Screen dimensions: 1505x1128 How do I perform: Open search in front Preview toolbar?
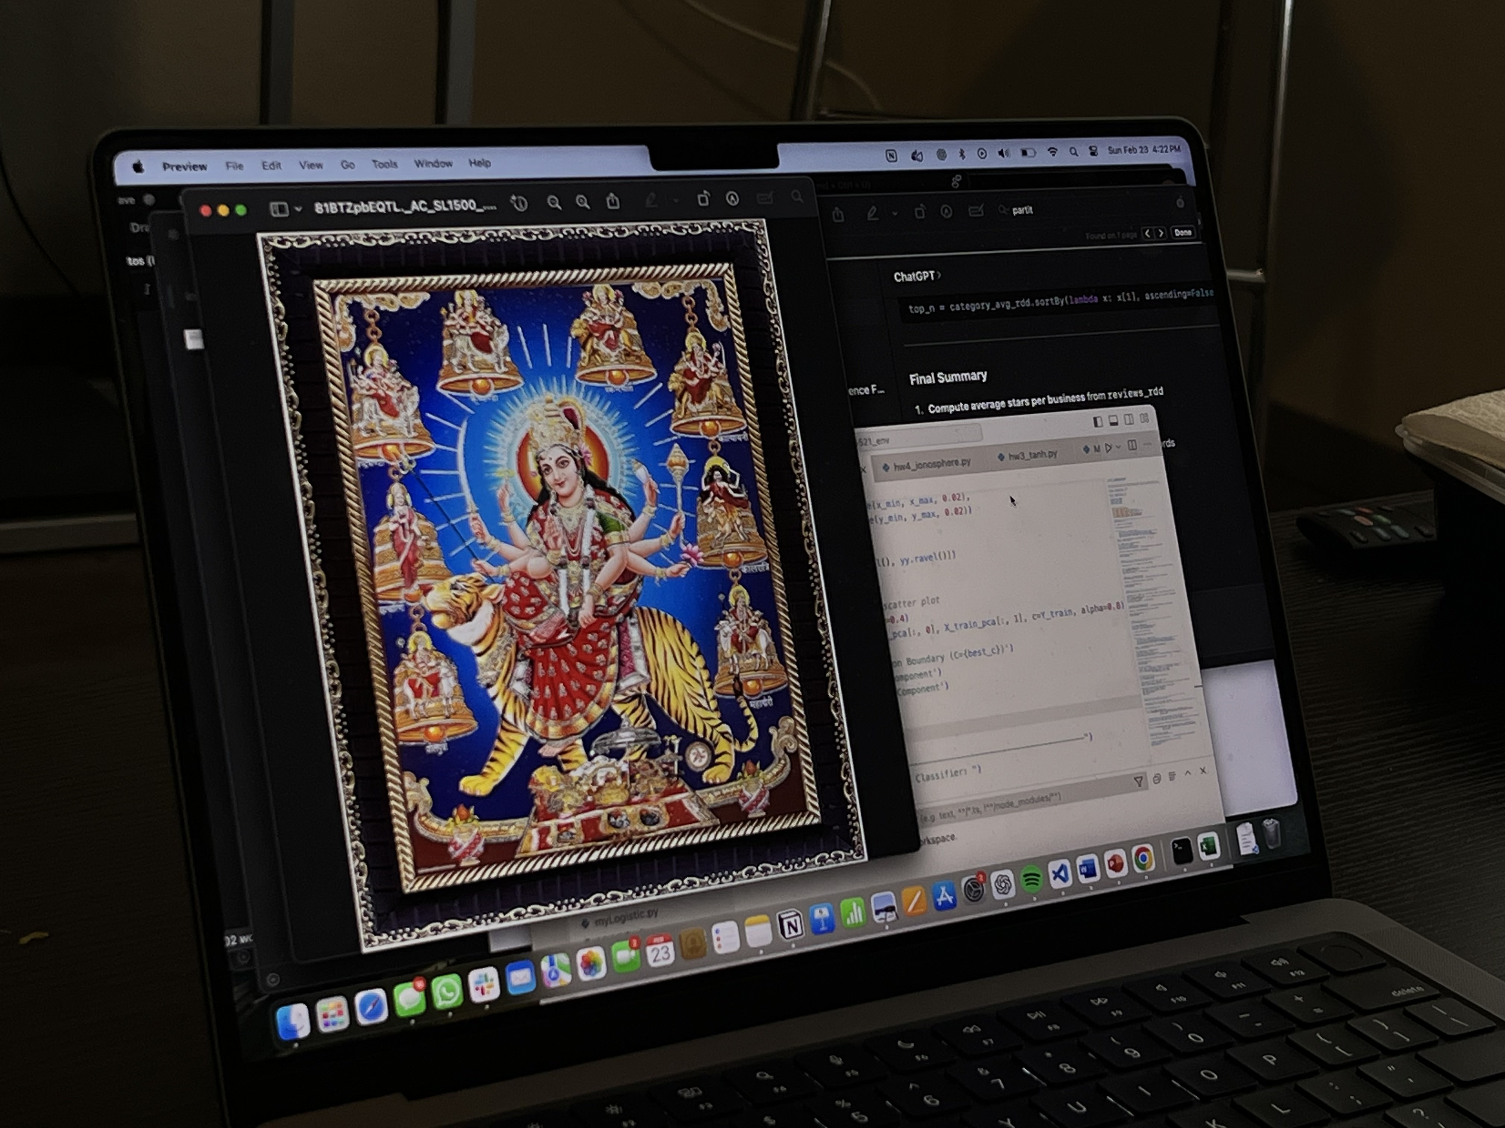tap(797, 197)
